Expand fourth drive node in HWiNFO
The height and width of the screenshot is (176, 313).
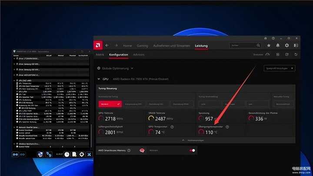click(14, 75)
